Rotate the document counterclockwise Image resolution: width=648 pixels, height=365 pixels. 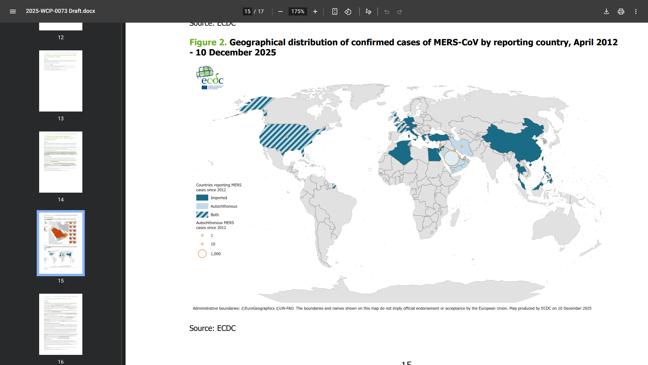click(348, 11)
